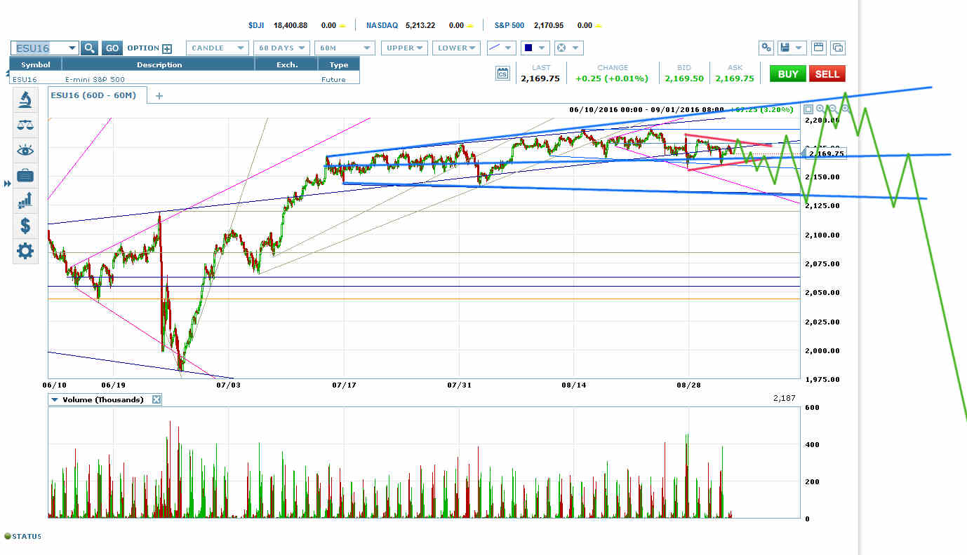Open the gear settings sidebar icon
This screenshot has height=555, width=967.
25,251
